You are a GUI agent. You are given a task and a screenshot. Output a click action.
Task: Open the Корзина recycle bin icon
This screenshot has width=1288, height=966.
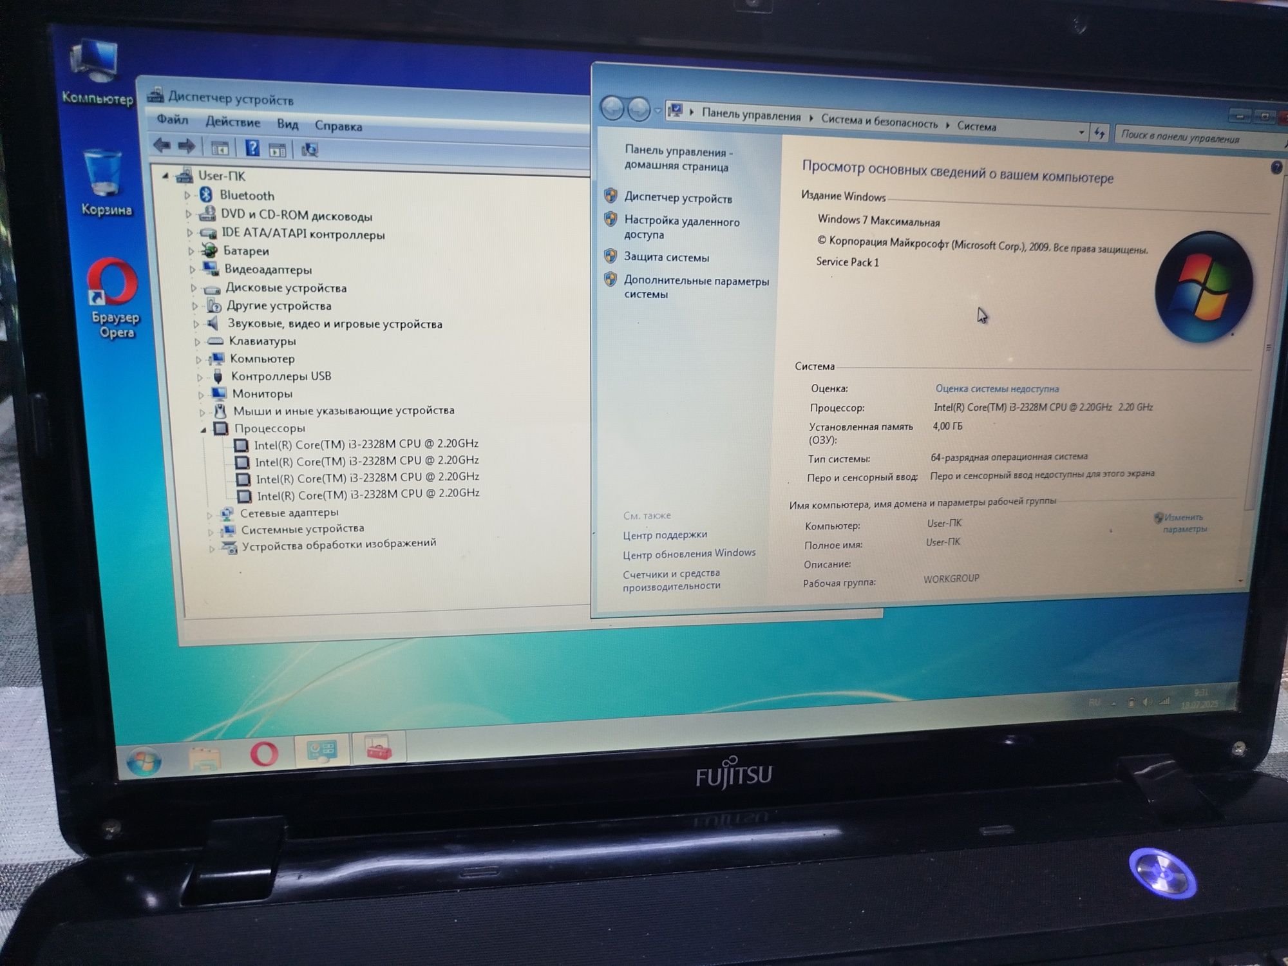105,183
